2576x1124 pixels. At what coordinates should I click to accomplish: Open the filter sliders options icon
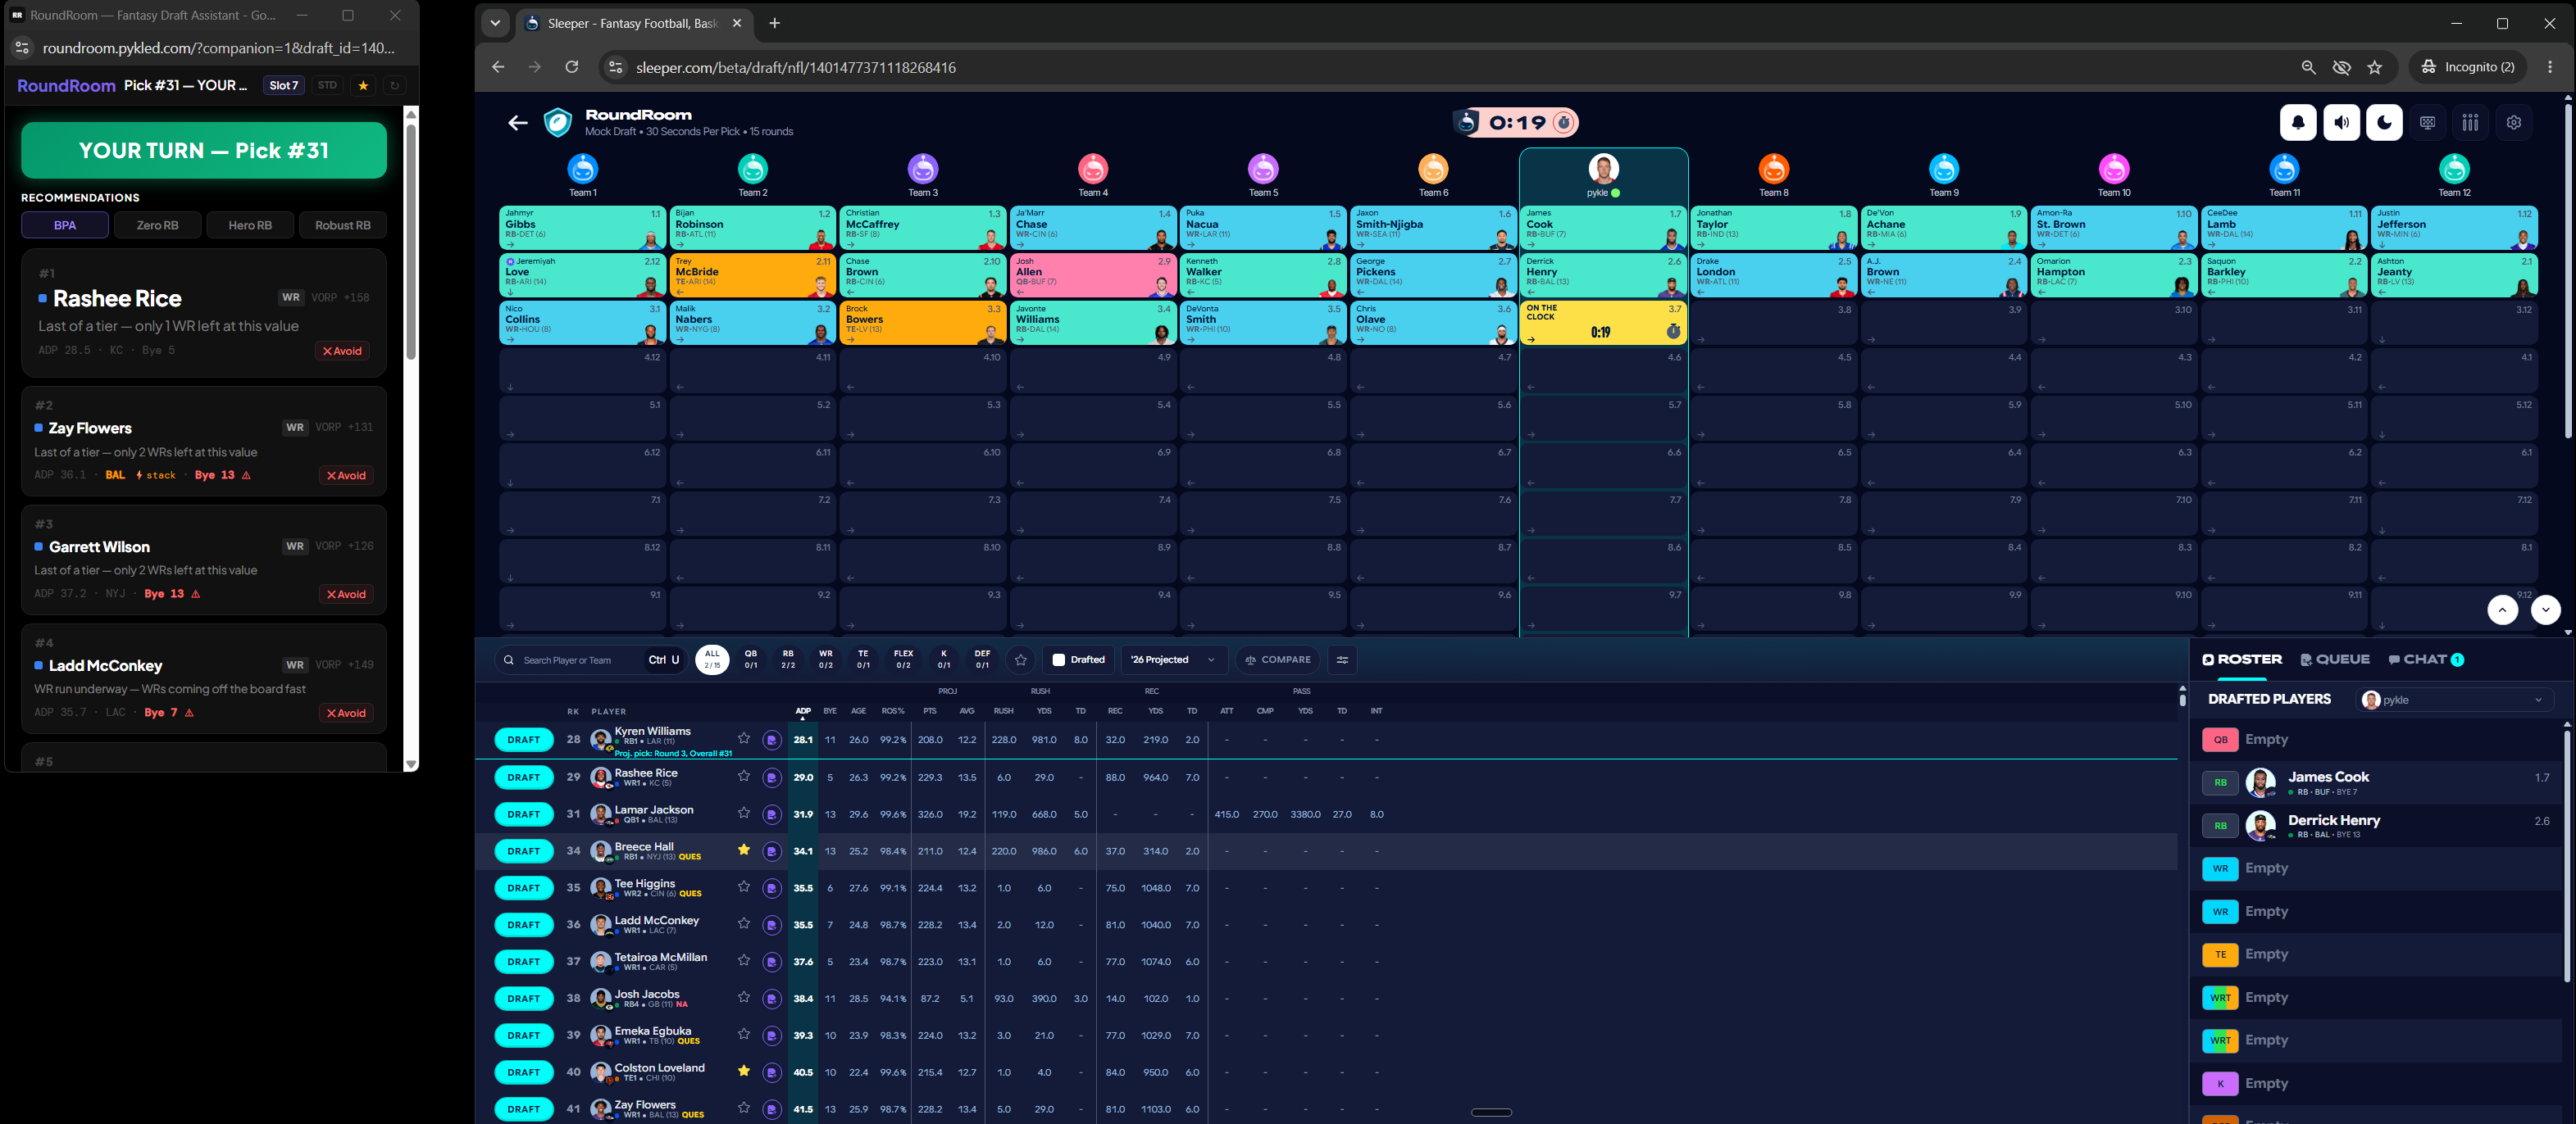[1342, 659]
